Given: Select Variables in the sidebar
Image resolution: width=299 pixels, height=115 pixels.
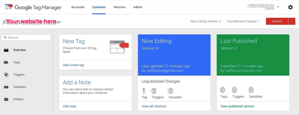Looking at the screenshot, I should tap(20, 87).
